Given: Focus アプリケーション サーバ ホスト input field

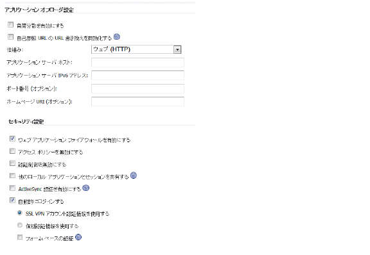Looking at the screenshot, I should point(137,62).
